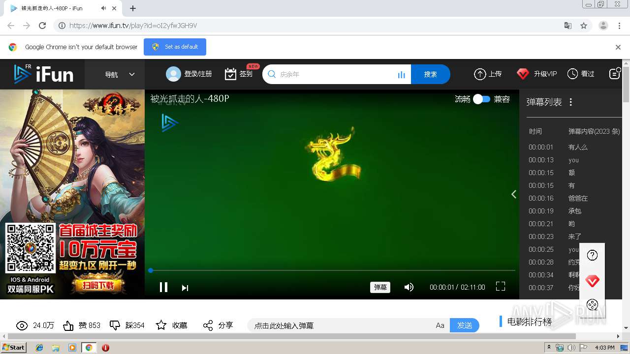Click the 弹幕内容 column header

coord(594,131)
